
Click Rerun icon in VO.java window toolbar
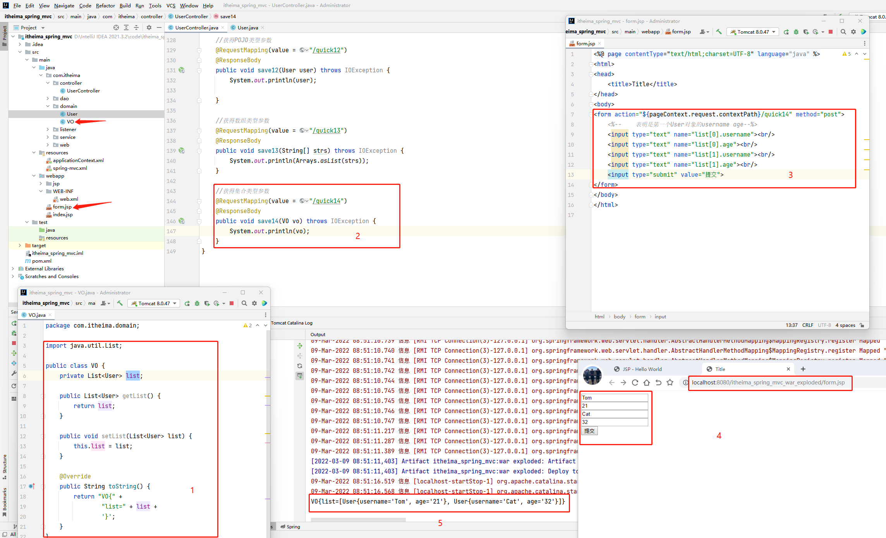pos(187,303)
